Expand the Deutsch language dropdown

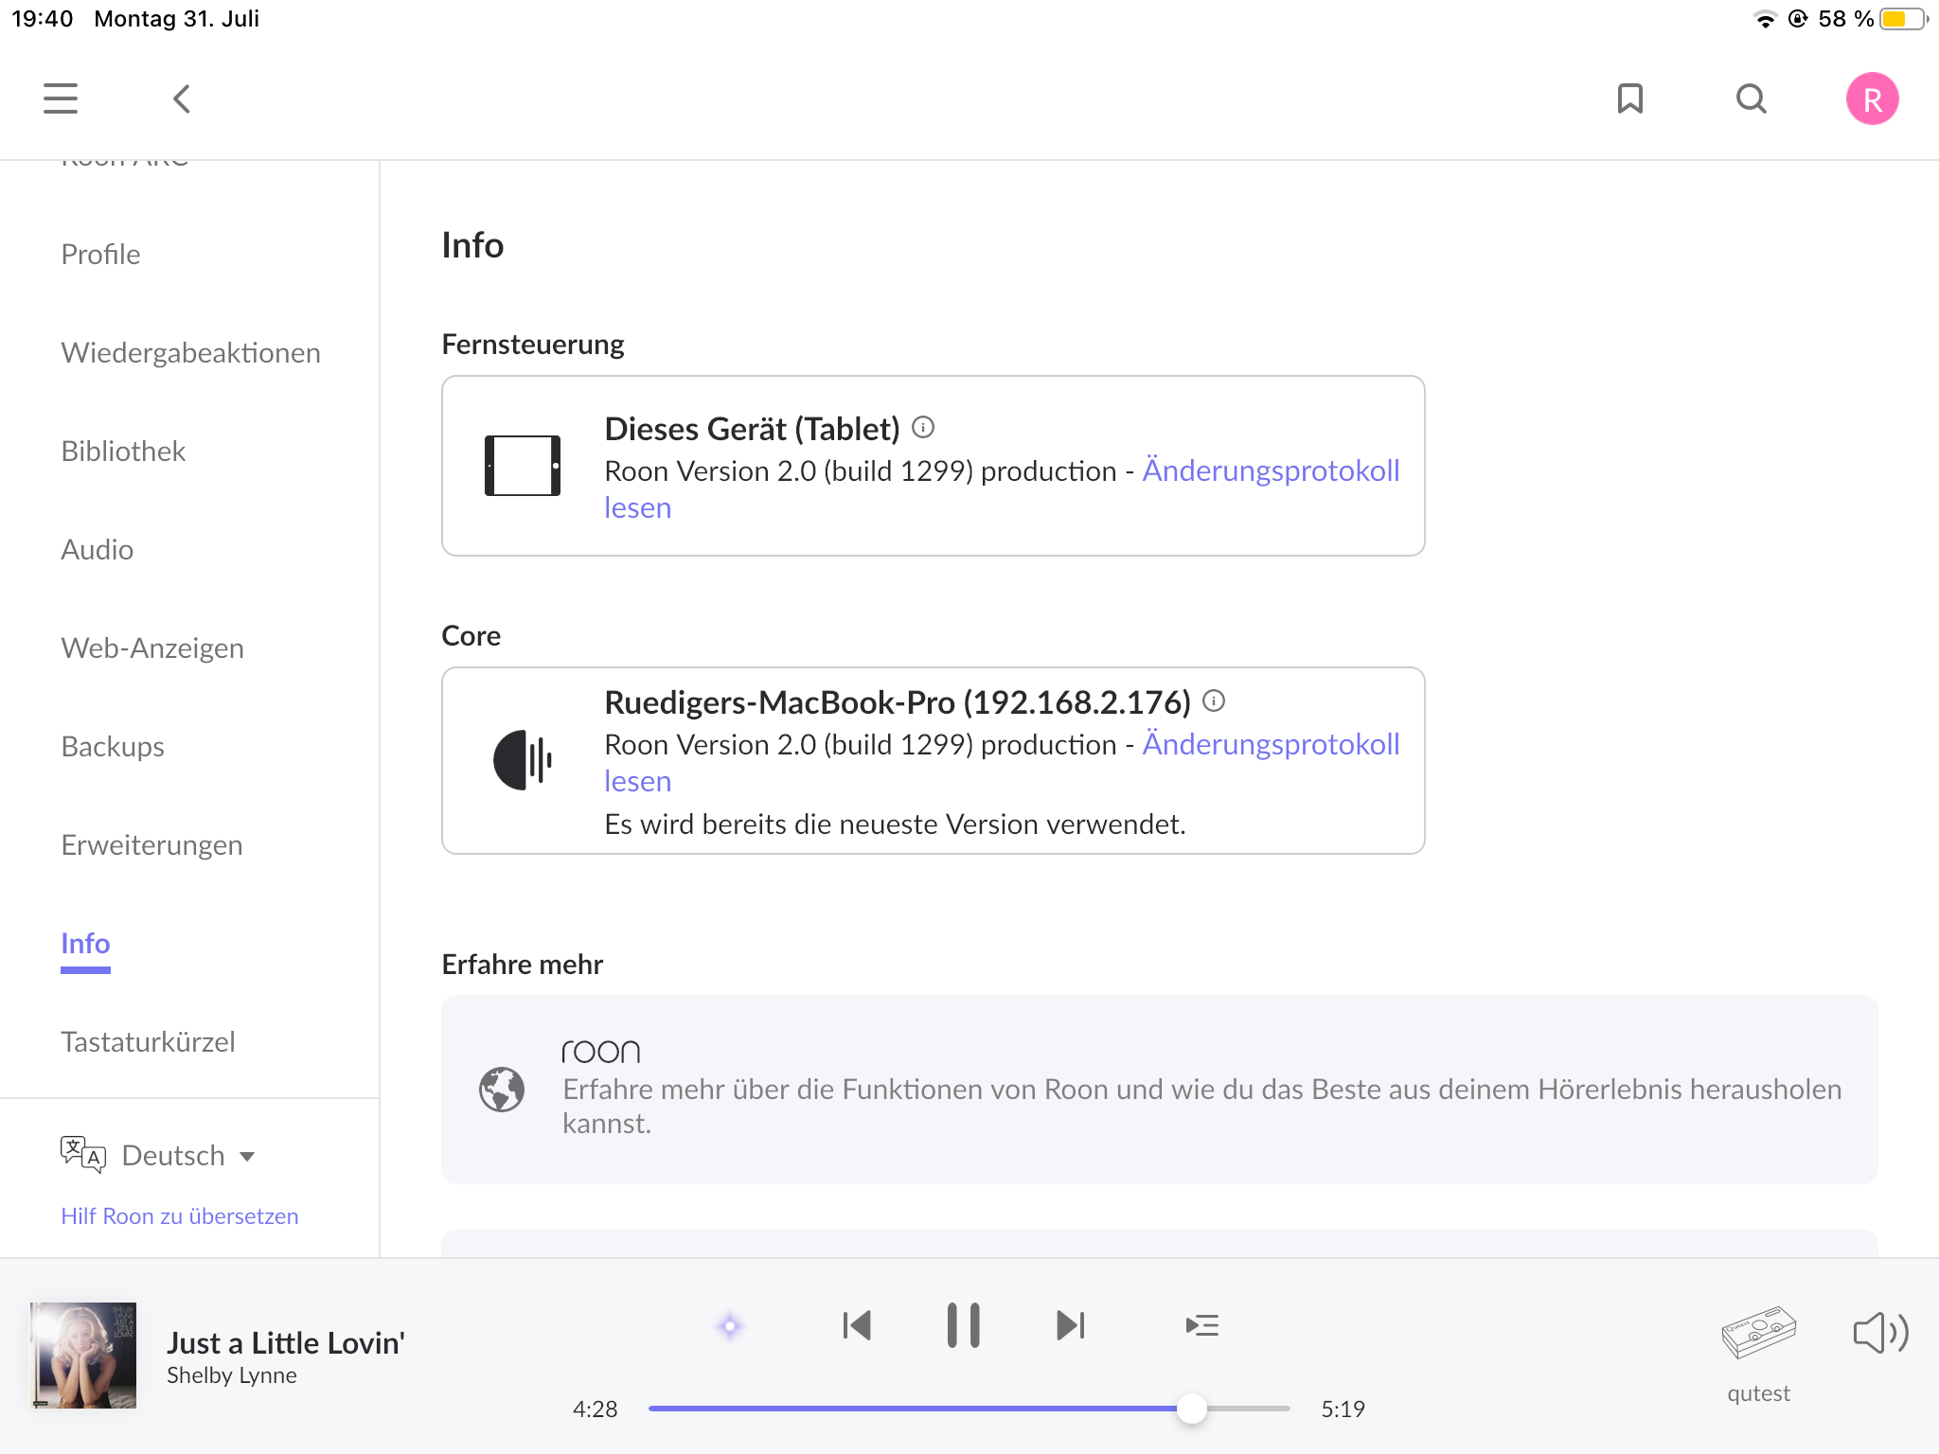pyautogui.click(x=188, y=1155)
